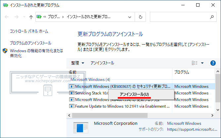Image resolution: width=221 pixels, height=138 pixels.
Task: Expand the view options dropdown arrow
Action: tap(202, 63)
